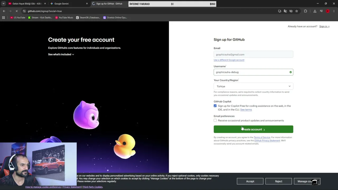This screenshot has width=338, height=190.
Task: Click the address bar URL
Action: click(x=45, y=11)
